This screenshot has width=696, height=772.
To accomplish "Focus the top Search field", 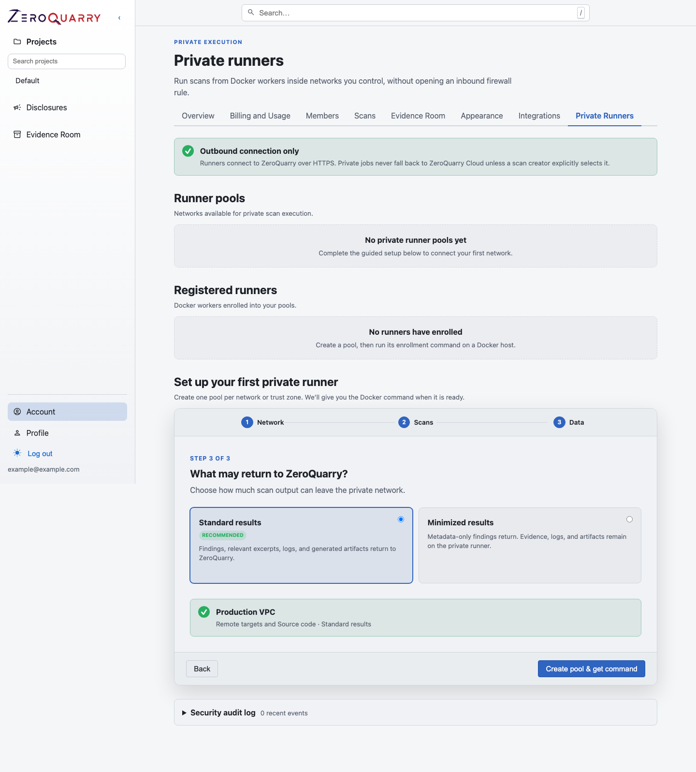I will coord(416,13).
